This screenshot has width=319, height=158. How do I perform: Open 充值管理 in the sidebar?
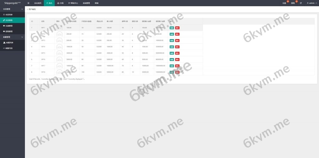point(9,26)
